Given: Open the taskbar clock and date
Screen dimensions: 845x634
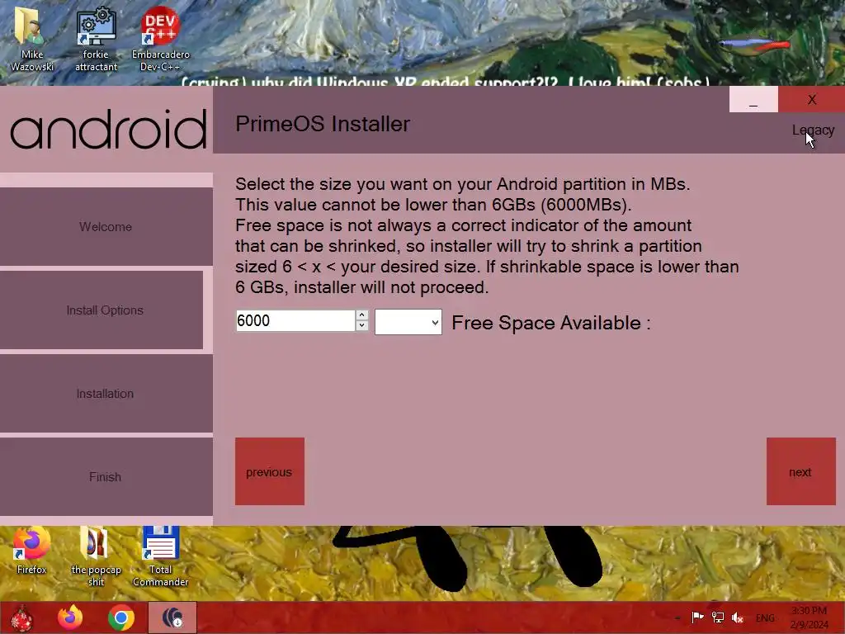Looking at the screenshot, I should click(809, 617).
